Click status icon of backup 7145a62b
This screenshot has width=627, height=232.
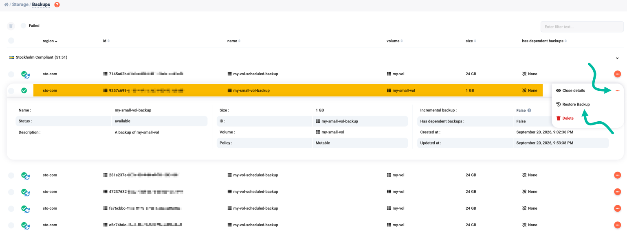click(x=26, y=74)
